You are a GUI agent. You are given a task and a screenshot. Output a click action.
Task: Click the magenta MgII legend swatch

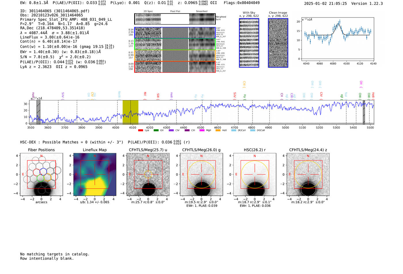pyautogui.click(x=202, y=130)
